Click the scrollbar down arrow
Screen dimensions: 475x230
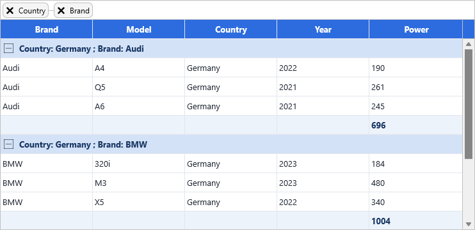pos(469,224)
